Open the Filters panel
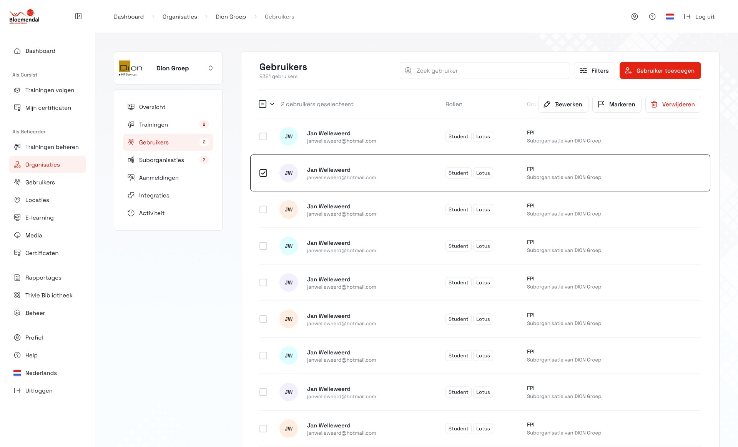The height and width of the screenshot is (447, 738). [x=595, y=71]
